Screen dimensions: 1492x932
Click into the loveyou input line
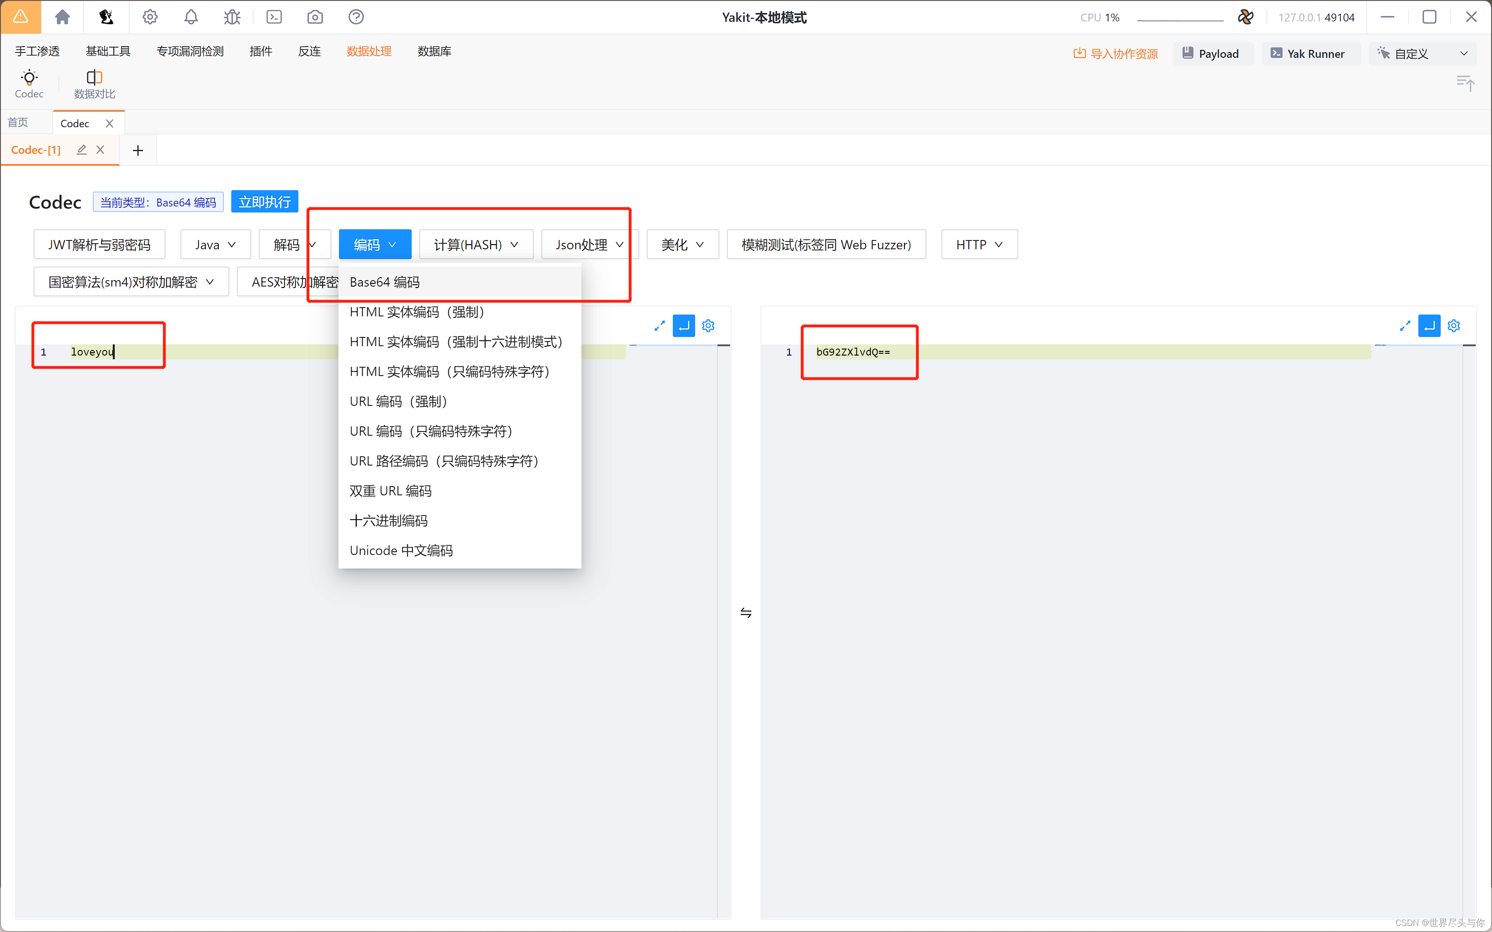[348, 352]
